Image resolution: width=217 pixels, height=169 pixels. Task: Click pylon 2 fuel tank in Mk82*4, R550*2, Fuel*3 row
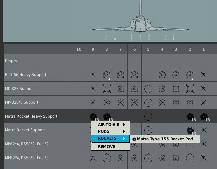[x=190, y=158]
